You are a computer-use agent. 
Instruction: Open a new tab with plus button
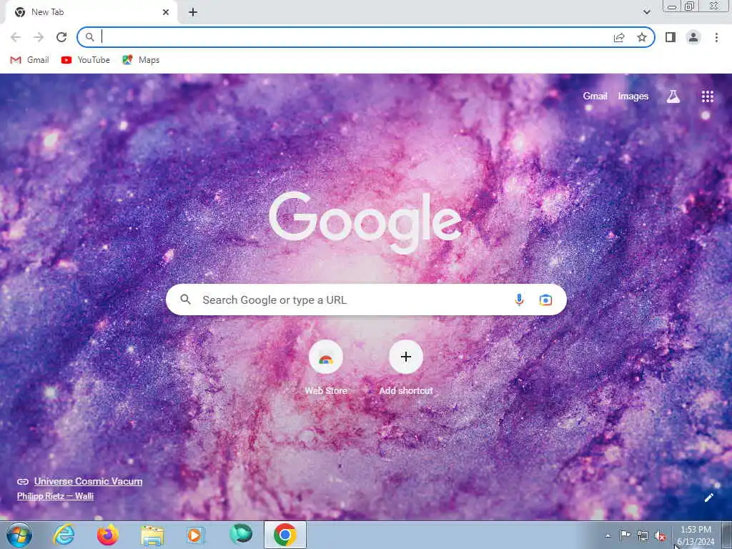[193, 12]
